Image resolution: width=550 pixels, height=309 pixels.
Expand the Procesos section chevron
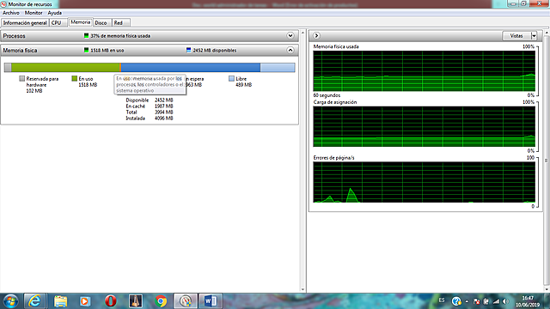tap(290, 35)
